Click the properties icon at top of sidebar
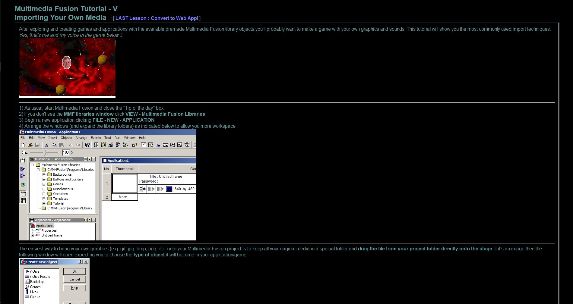Image resolution: width=573 pixels, height=304 pixels. (23, 160)
